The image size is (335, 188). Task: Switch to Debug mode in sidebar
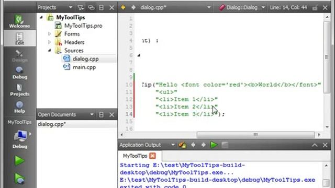point(19,73)
